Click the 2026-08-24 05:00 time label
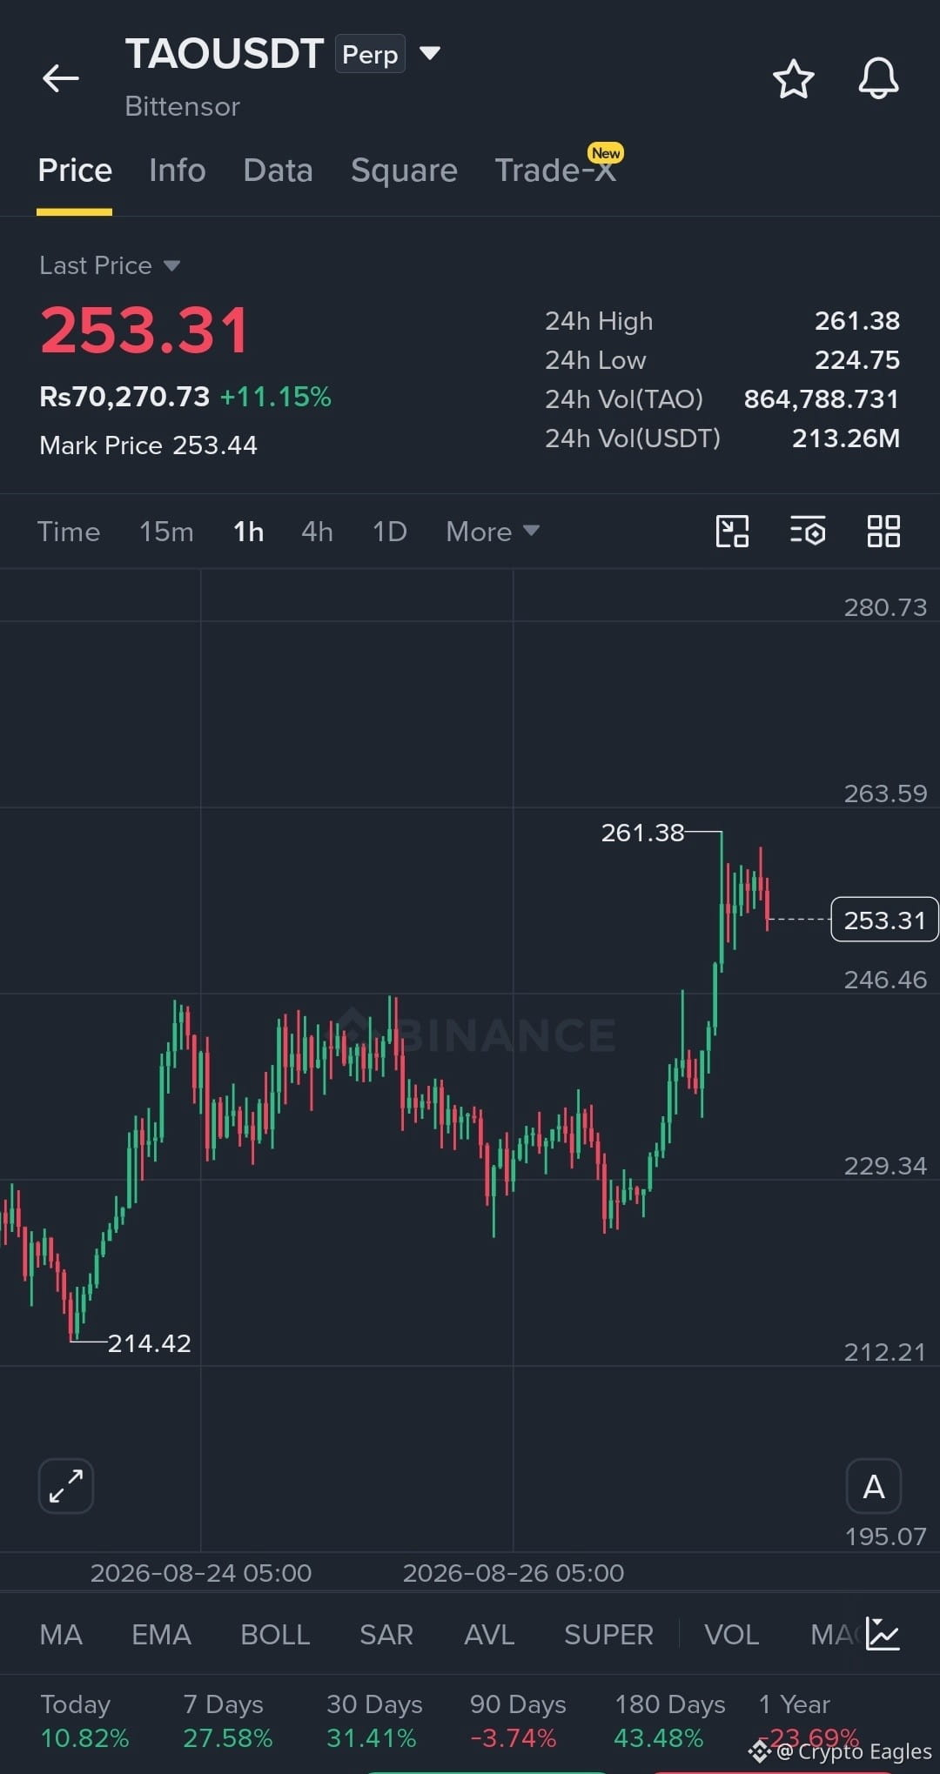Image resolution: width=940 pixels, height=1774 pixels. pyautogui.click(x=201, y=1573)
